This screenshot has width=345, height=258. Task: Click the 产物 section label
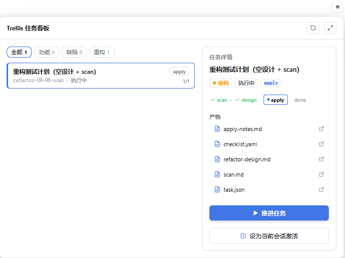tap(215, 117)
